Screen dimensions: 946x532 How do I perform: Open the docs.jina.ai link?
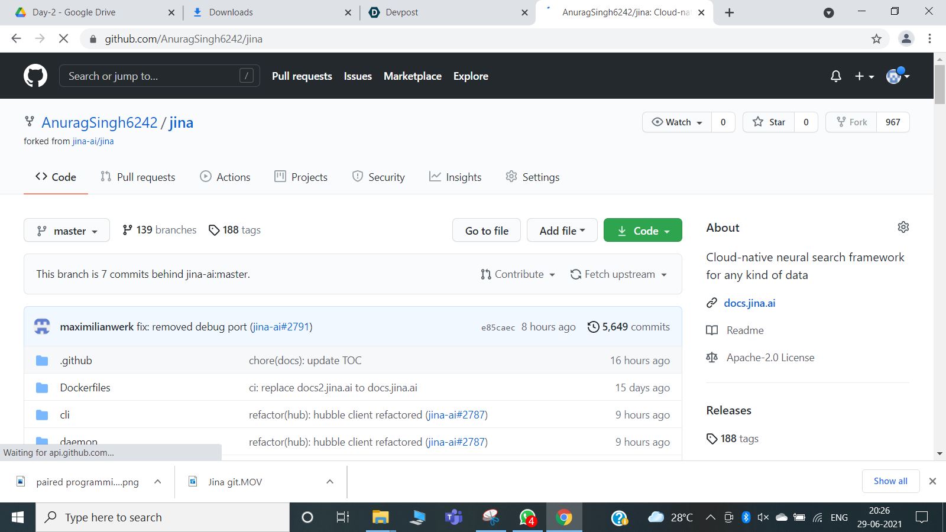[x=749, y=303]
